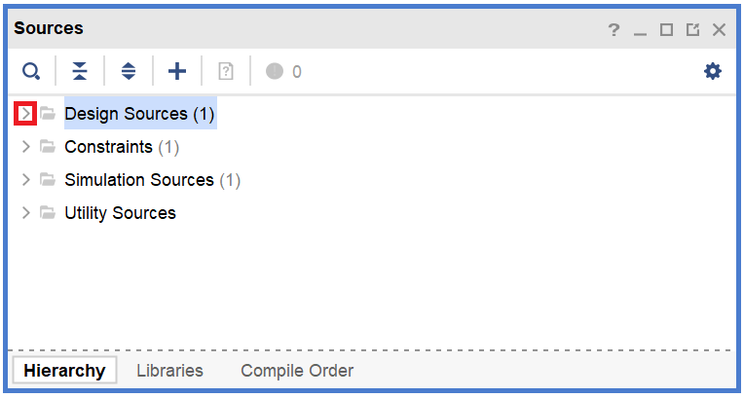The height and width of the screenshot is (398, 744).
Task: Click the gray messages circle indicator
Action: (x=275, y=71)
